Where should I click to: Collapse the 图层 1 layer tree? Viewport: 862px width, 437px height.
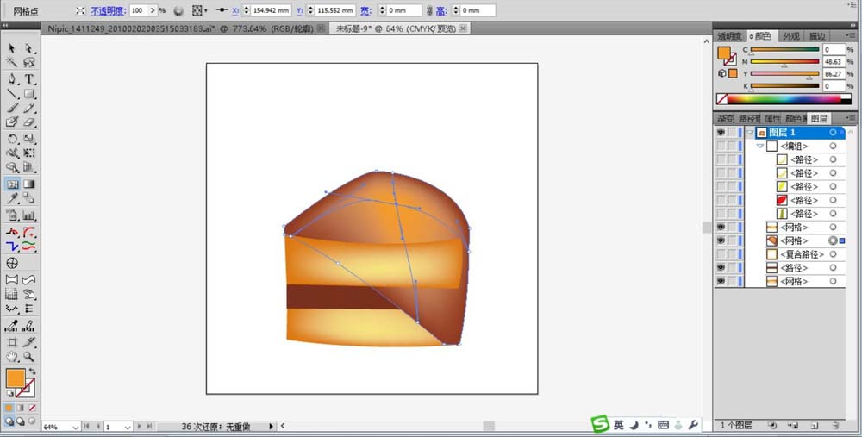coord(749,133)
